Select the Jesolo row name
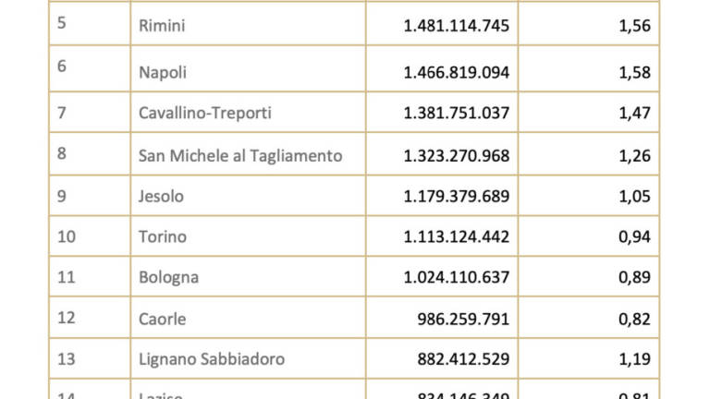Screen dimensions: 710x399 [161, 197]
